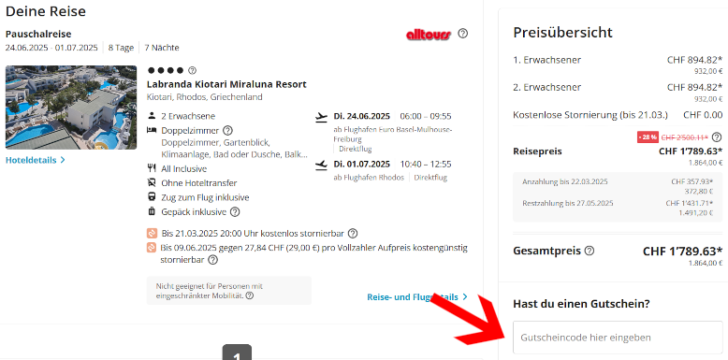Click the -28 % discount badge

point(648,137)
